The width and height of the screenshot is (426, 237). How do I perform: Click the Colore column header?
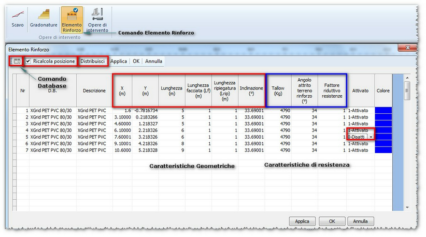point(383,91)
